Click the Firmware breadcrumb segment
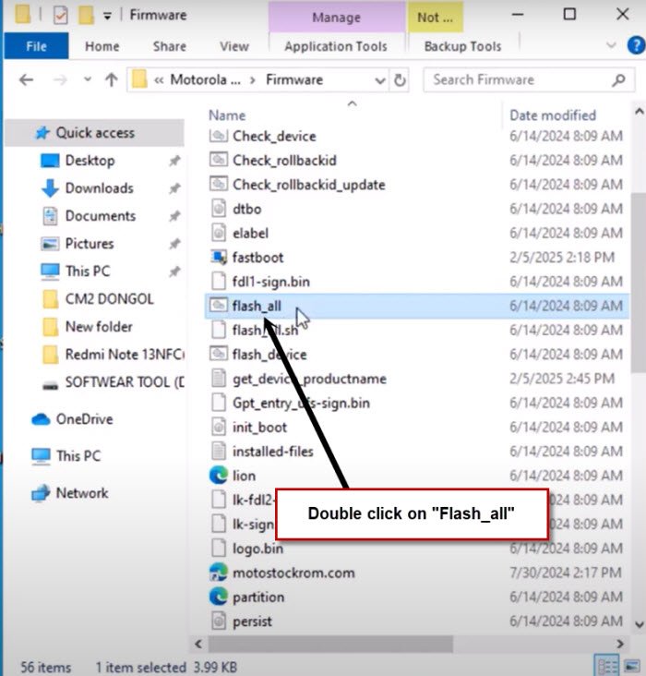 point(293,79)
